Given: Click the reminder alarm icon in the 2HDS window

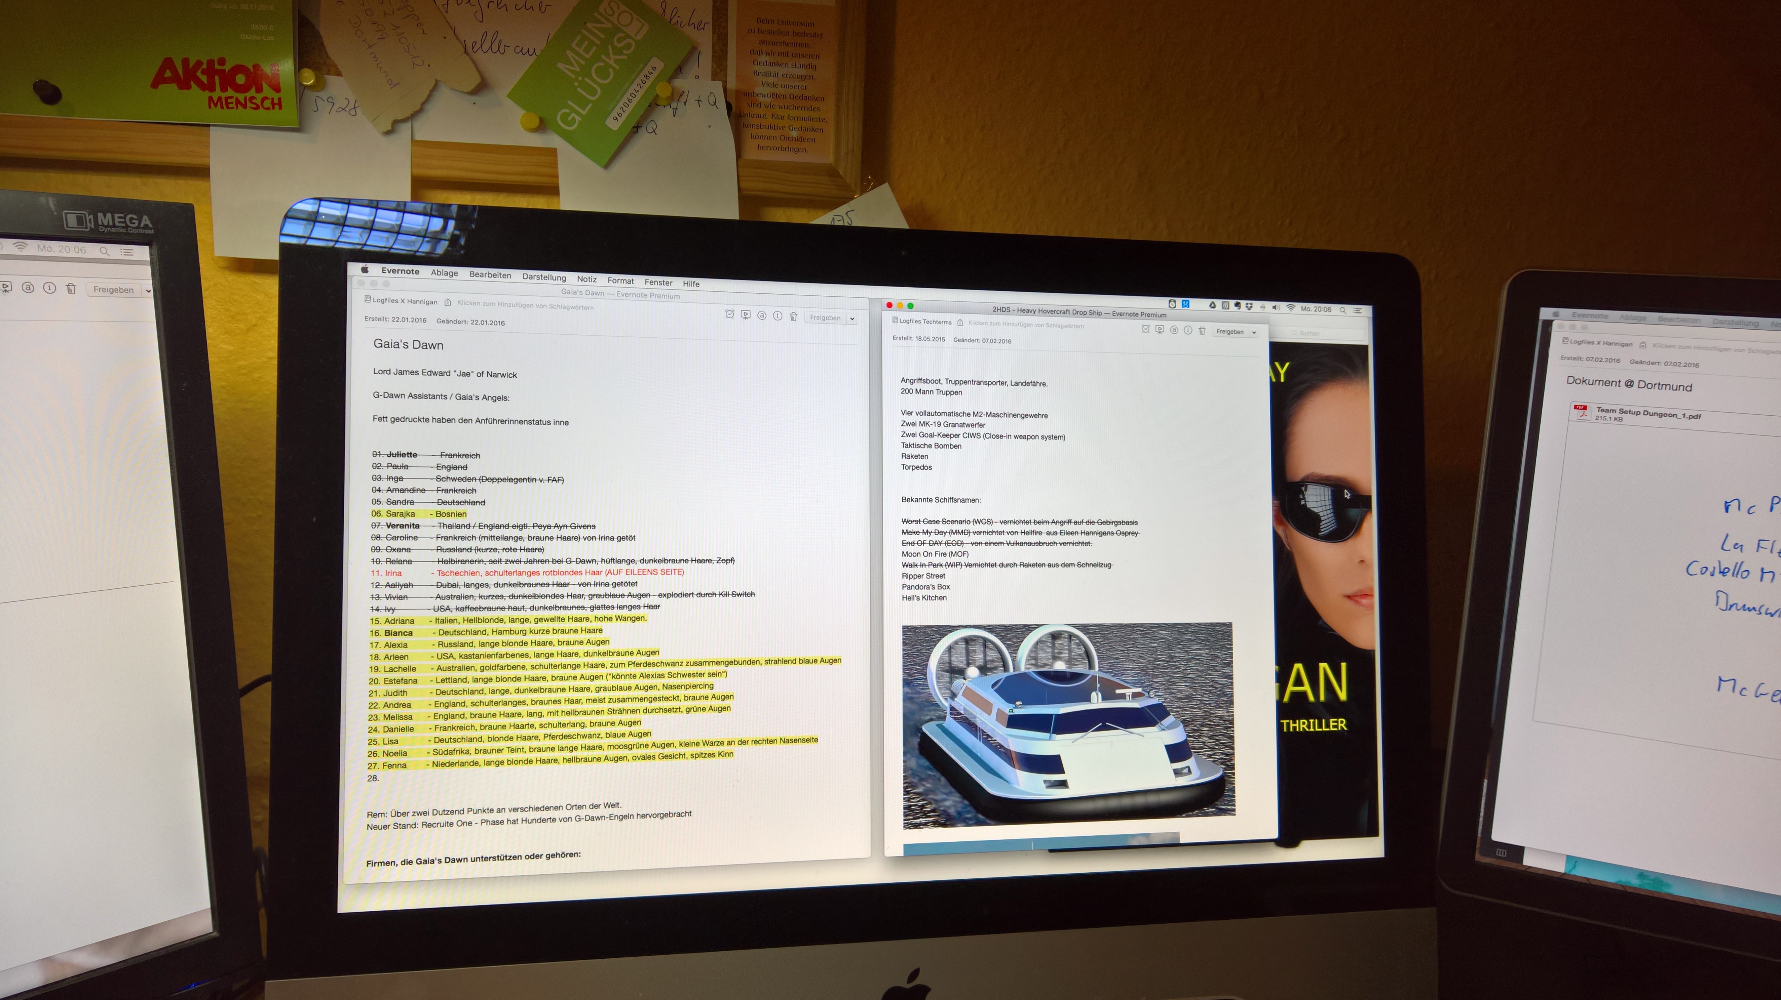Looking at the screenshot, I should point(1146,329).
